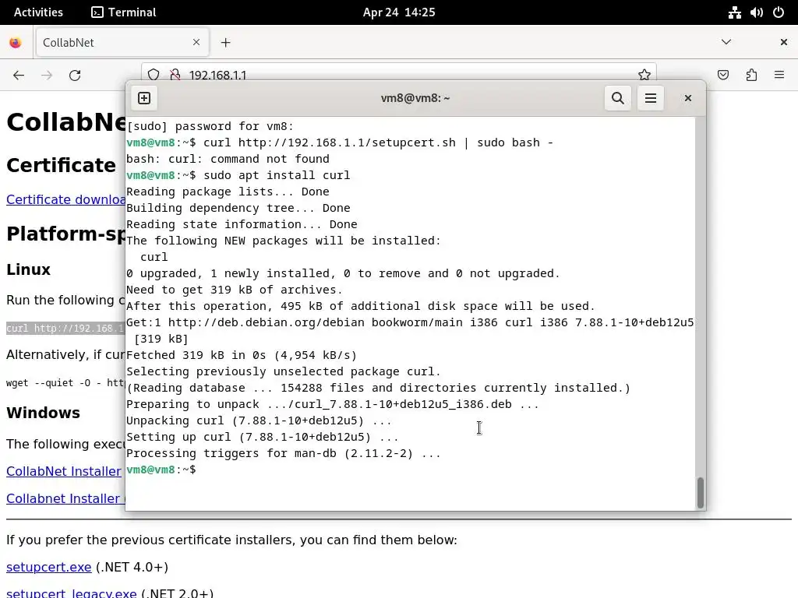
Task: Click the clock showing Apr 24 14:25
Action: click(399, 12)
